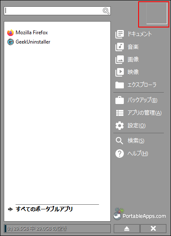Click the 検索 magnifying glass icon

click(119, 141)
